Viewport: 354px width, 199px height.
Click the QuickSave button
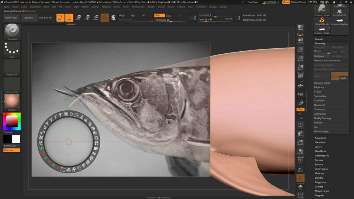coord(253,2)
